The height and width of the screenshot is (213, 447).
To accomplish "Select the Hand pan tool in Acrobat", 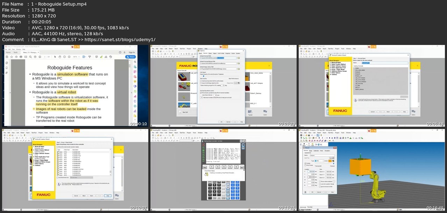I will pos(60,57).
